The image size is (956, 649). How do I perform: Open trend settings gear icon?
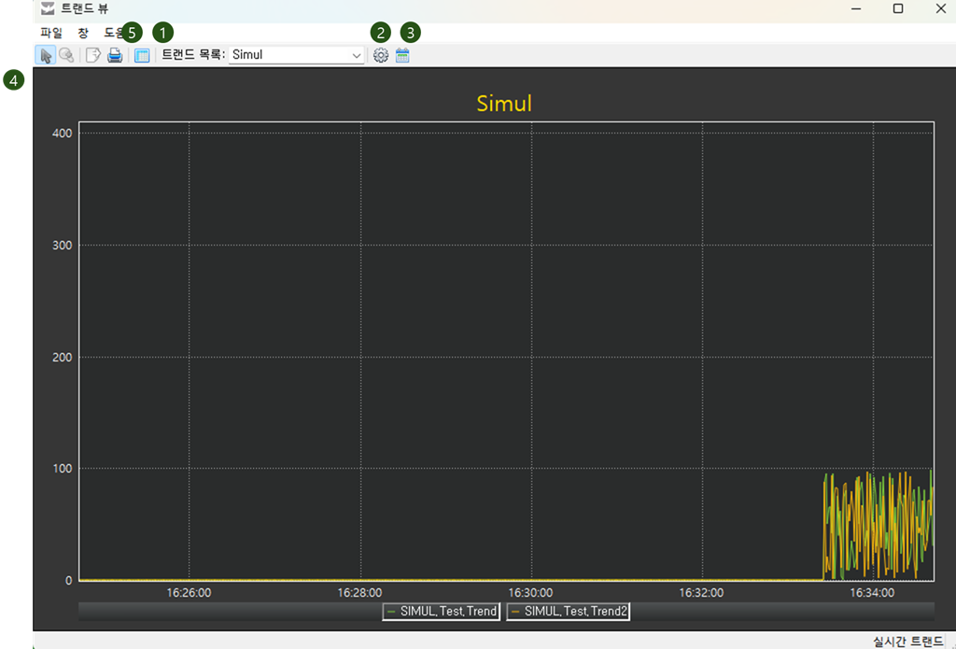tap(380, 55)
